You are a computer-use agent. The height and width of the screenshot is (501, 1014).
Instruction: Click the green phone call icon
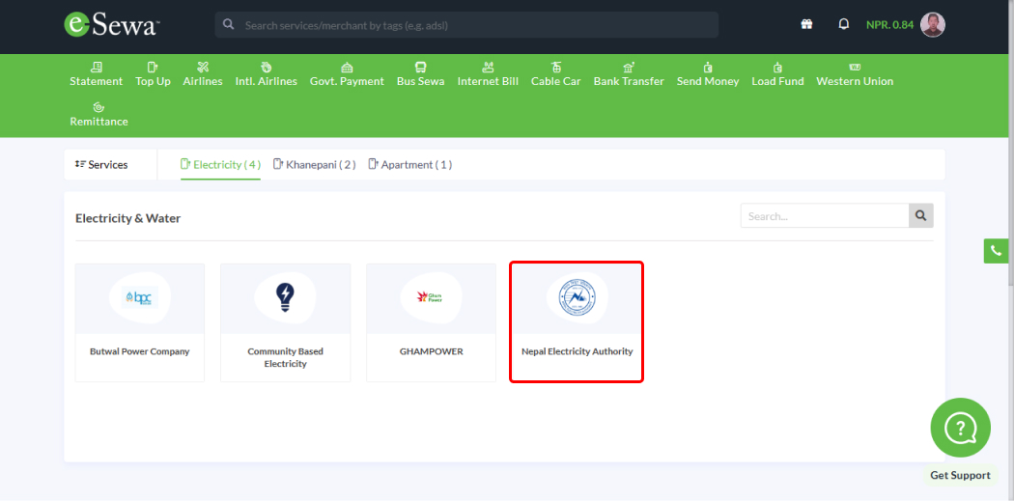coord(996,251)
